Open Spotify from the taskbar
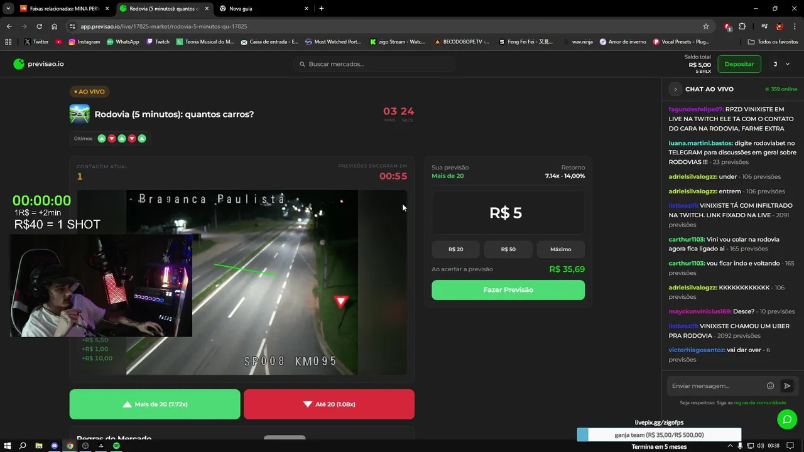The width and height of the screenshot is (804, 452). (x=117, y=446)
